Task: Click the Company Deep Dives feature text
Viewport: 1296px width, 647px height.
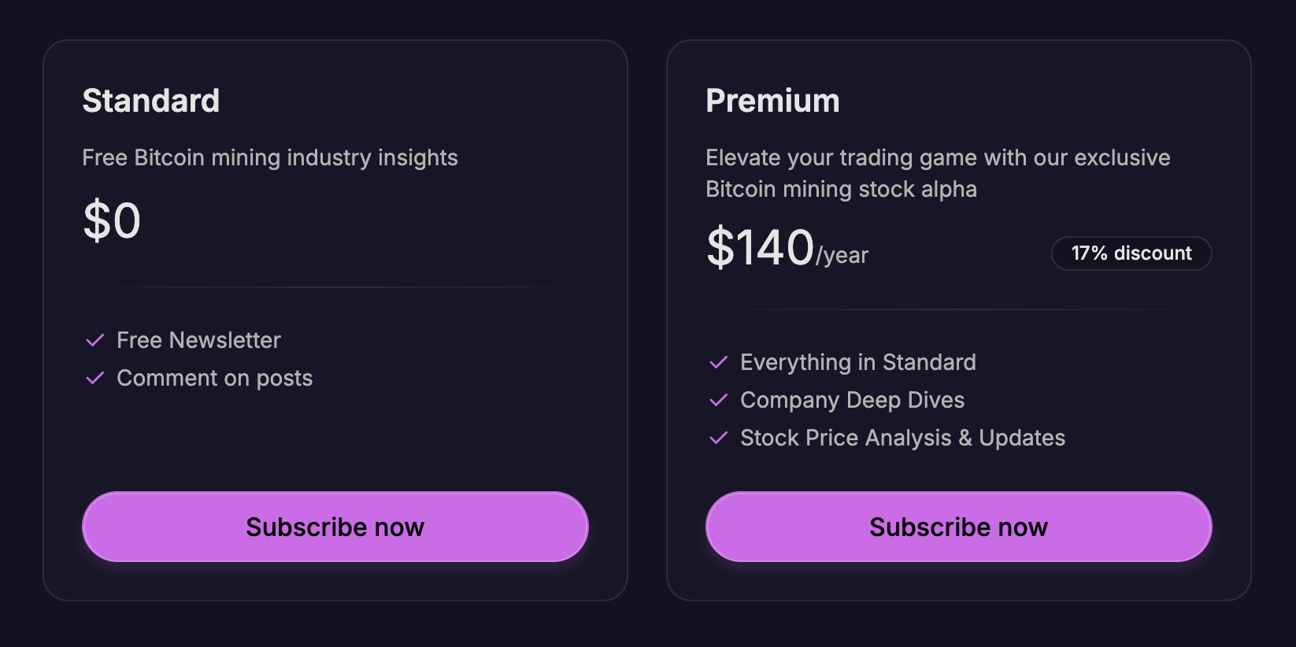Action: (x=852, y=400)
